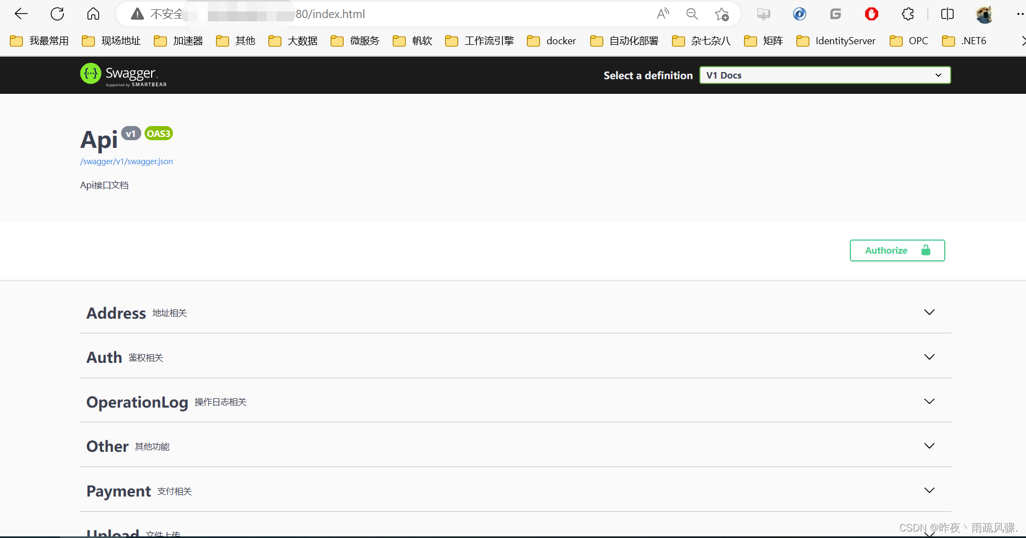This screenshot has width=1026, height=538.
Task: Click the gray G extension icon
Action: [x=836, y=14]
